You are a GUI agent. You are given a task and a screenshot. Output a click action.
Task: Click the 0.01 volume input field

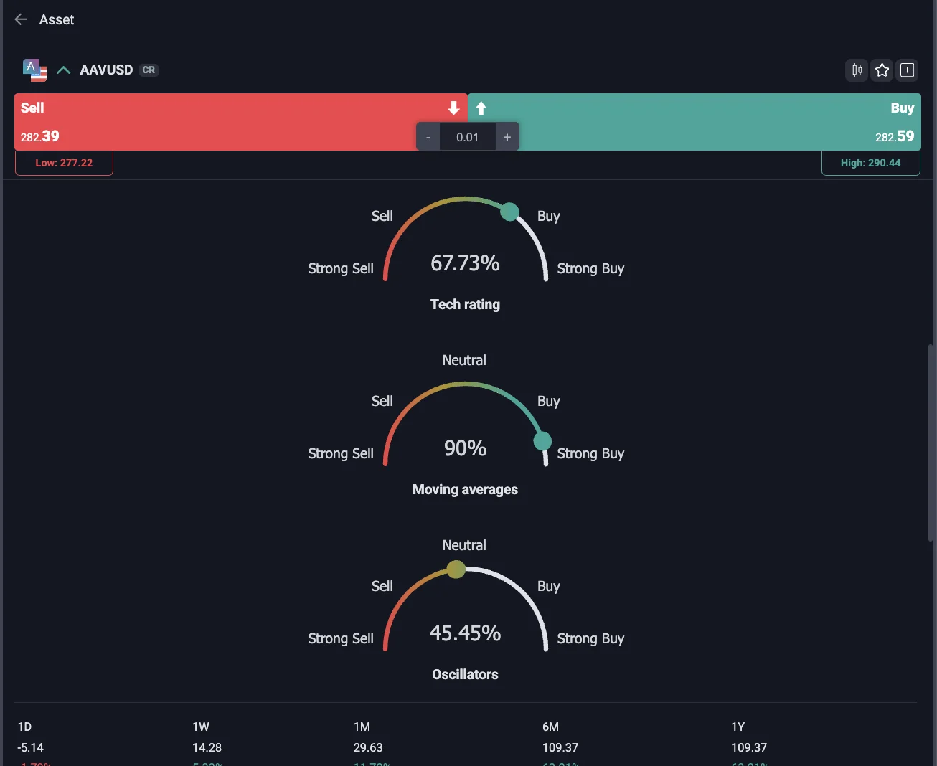click(x=467, y=137)
